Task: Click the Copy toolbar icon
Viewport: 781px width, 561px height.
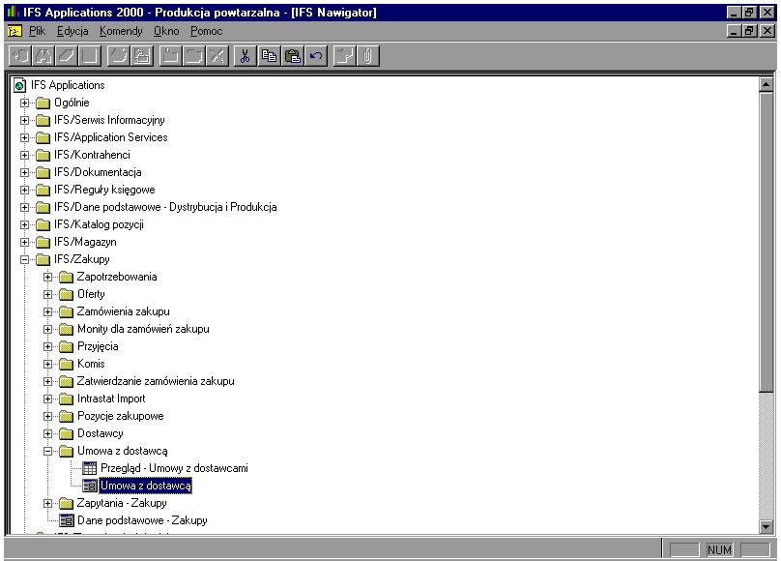Action: [x=269, y=56]
